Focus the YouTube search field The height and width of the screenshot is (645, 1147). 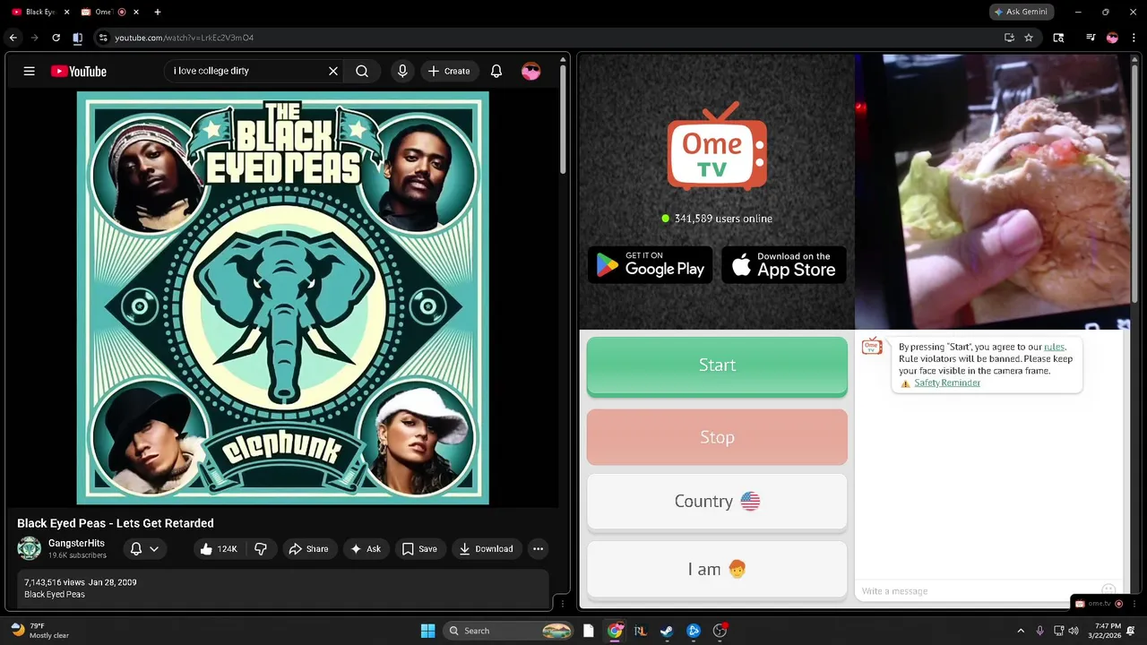pyautogui.click(x=246, y=71)
